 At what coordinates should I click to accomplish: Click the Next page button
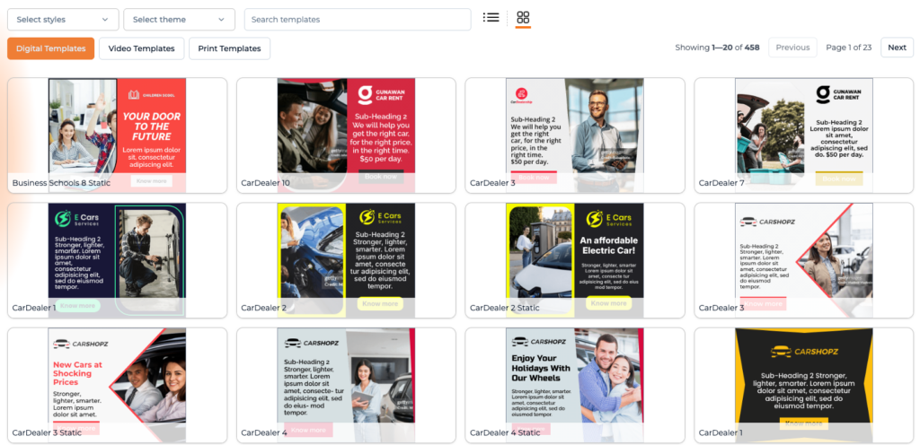[897, 48]
